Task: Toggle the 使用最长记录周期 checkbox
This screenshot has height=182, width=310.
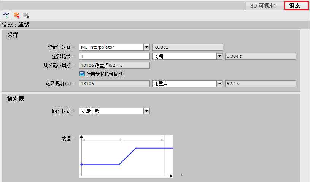Action: pyautogui.click(x=82, y=74)
